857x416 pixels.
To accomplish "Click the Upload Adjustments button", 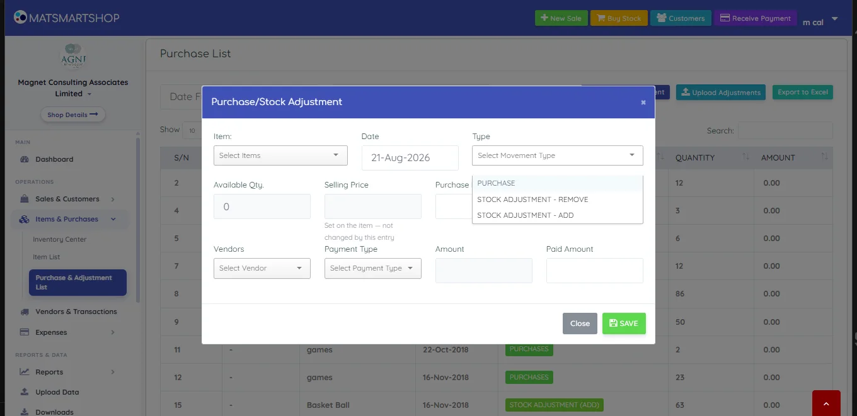I will tap(721, 93).
